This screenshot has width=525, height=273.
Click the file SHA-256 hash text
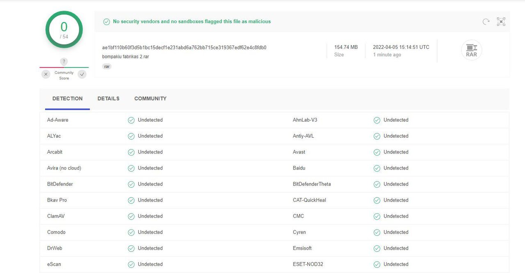(184, 47)
